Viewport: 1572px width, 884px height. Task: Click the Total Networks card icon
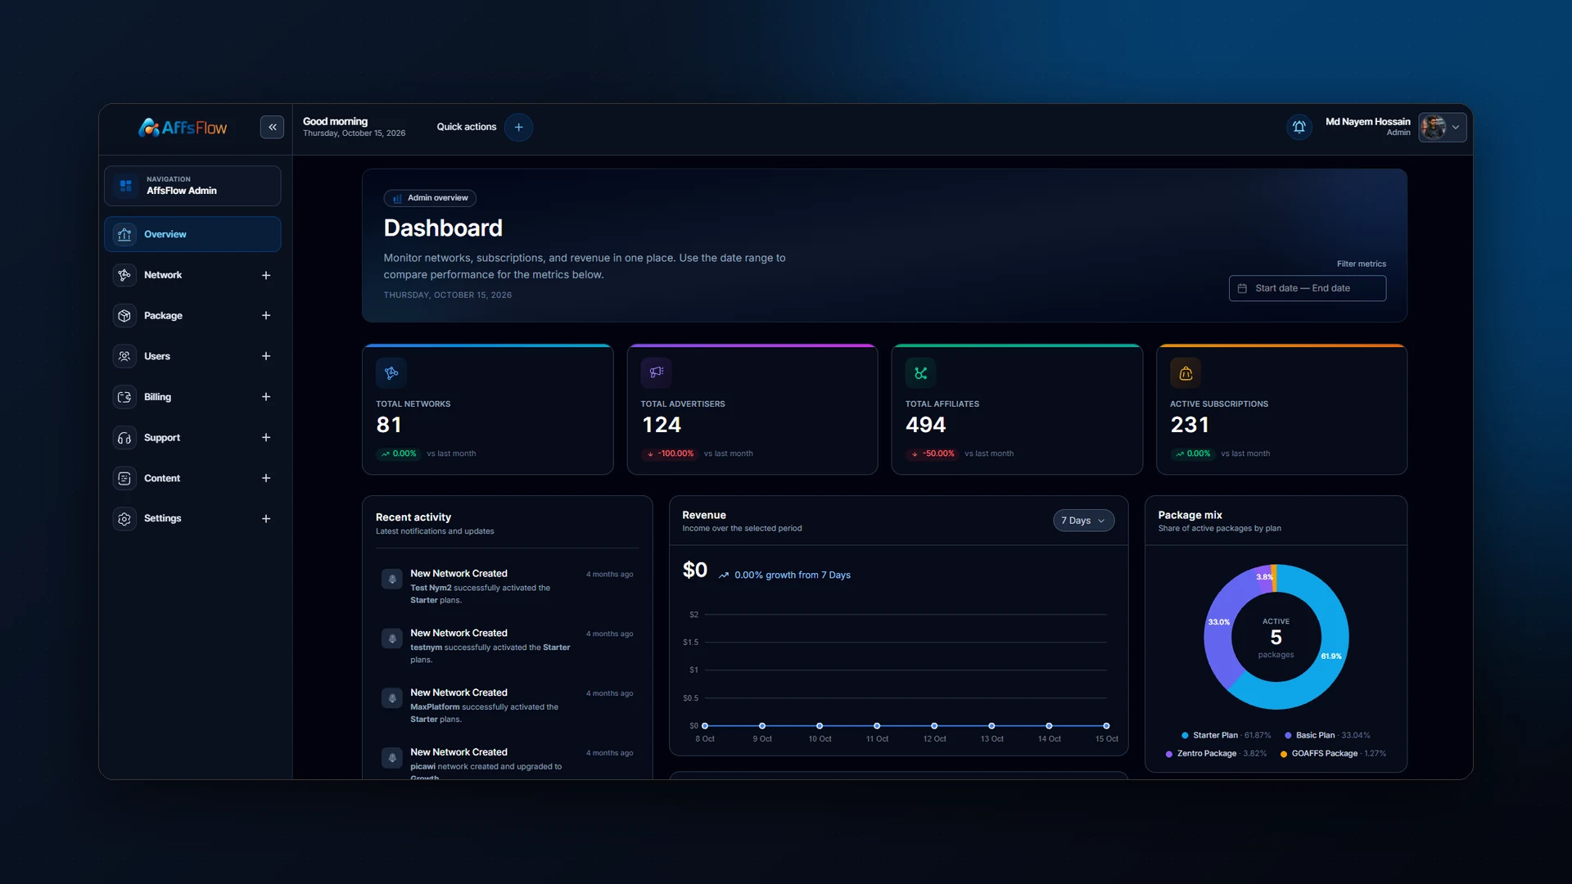[391, 372]
